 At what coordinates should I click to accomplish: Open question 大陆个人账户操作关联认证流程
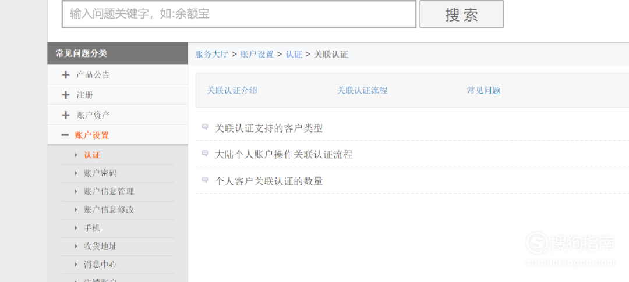284,155
